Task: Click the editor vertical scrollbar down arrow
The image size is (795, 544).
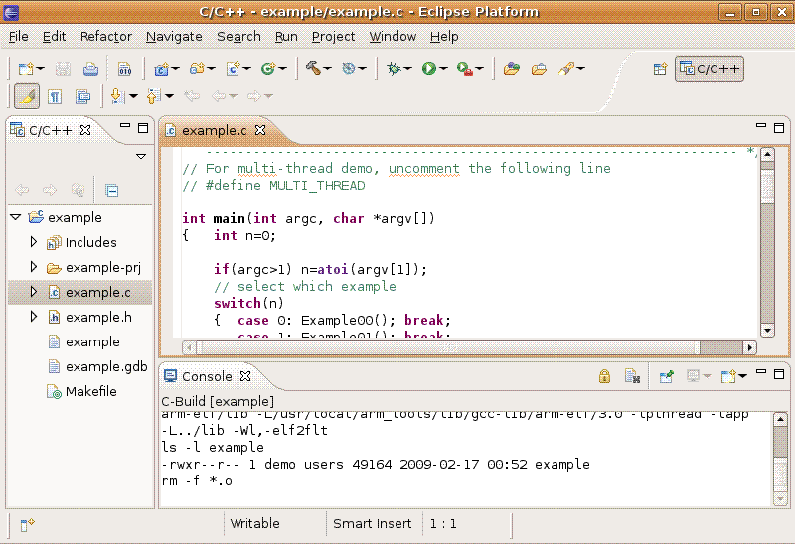Action: coord(767,331)
